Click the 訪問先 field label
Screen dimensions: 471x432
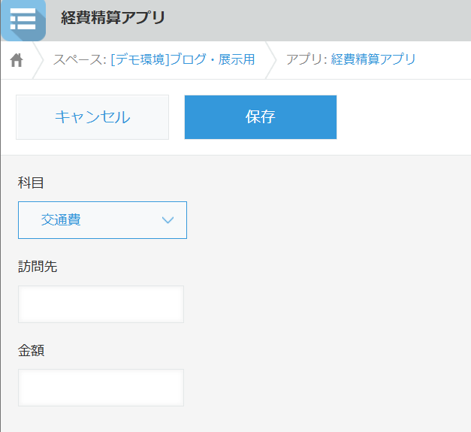click(38, 266)
